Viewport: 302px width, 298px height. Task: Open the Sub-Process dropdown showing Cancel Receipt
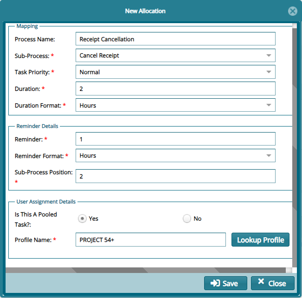pos(175,56)
